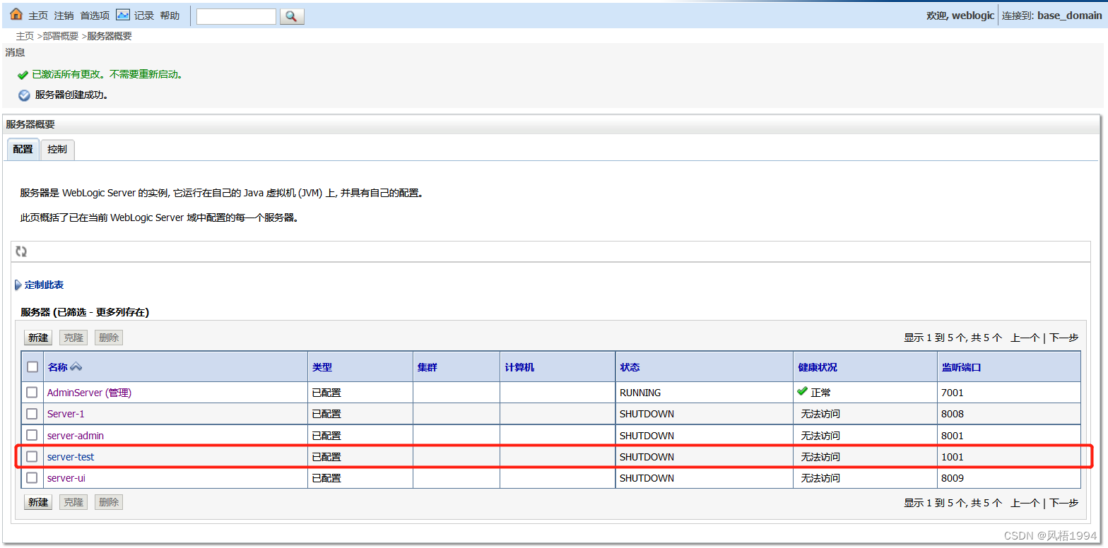
Task: Open 注销 in top toolbar
Action: tap(64, 16)
